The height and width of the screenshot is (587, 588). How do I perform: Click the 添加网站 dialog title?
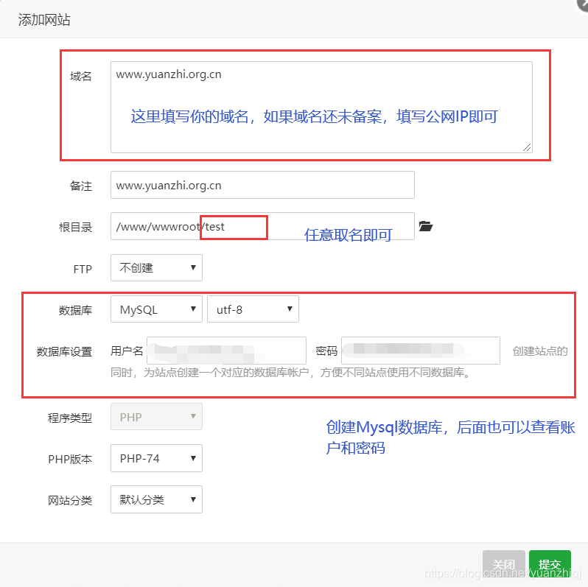(44, 19)
